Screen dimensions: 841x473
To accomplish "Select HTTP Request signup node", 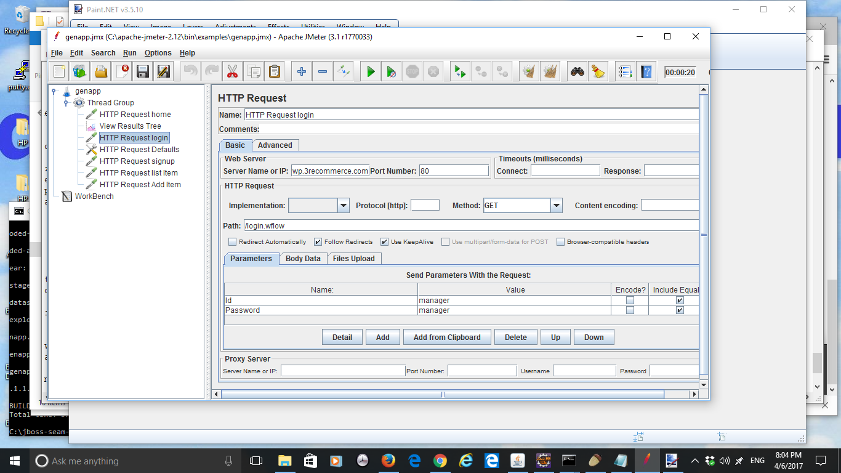I will (137, 161).
